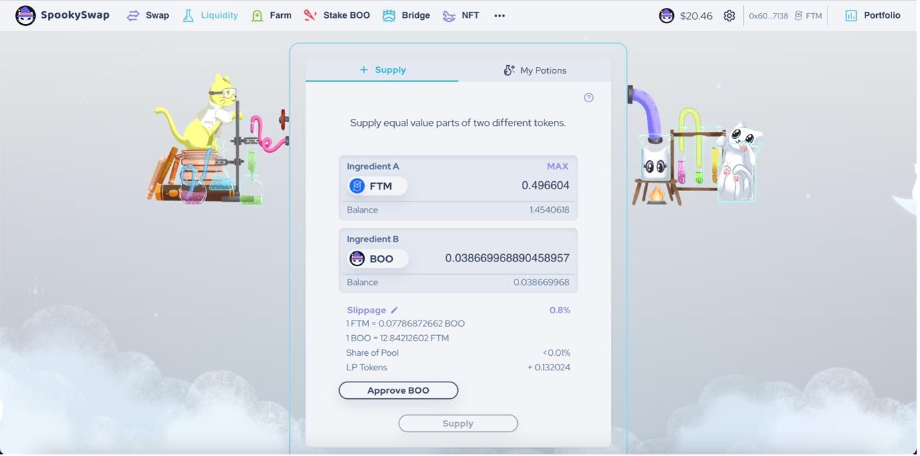Open the Liquidity page

[210, 15]
